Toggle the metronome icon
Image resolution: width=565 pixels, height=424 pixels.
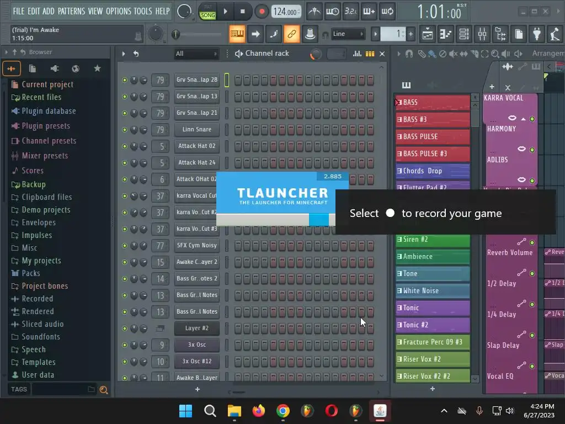[314, 12]
